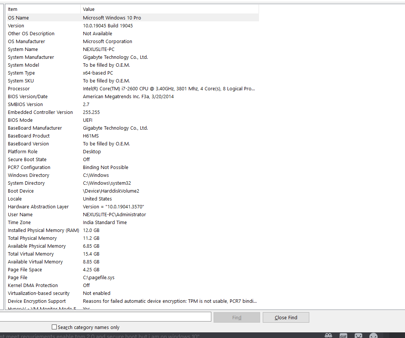Select Windows Directory row label
This screenshot has width=405, height=338.
[x=29, y=175]
